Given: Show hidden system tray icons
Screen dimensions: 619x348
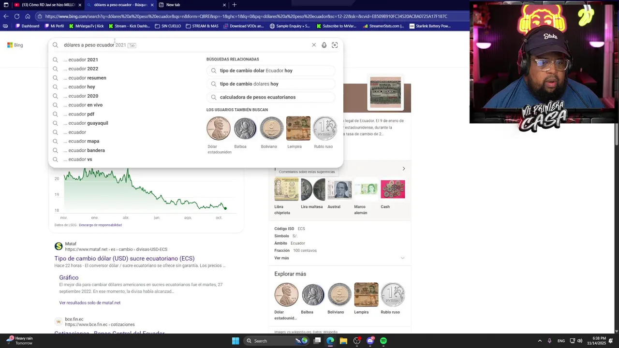Looking at the screenshot, I should [x=540, y=341].
